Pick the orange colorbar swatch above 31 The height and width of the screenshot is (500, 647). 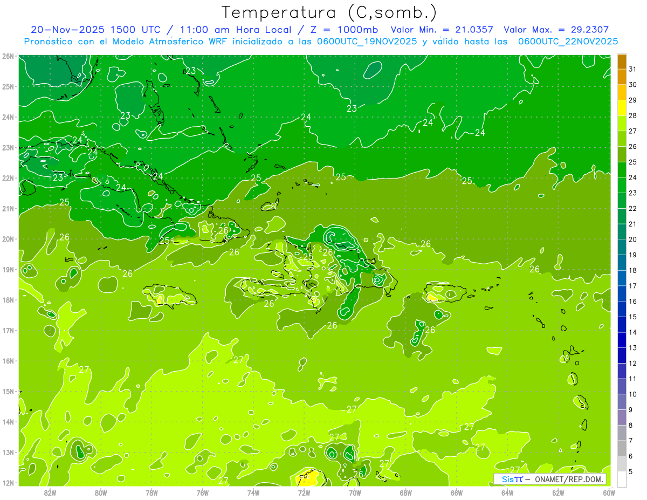click(622, 62)
